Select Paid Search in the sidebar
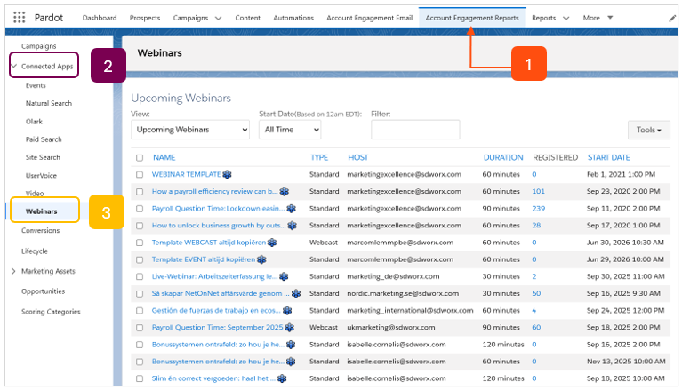This screenshot has width=682, height=390. tap(44, 139)
